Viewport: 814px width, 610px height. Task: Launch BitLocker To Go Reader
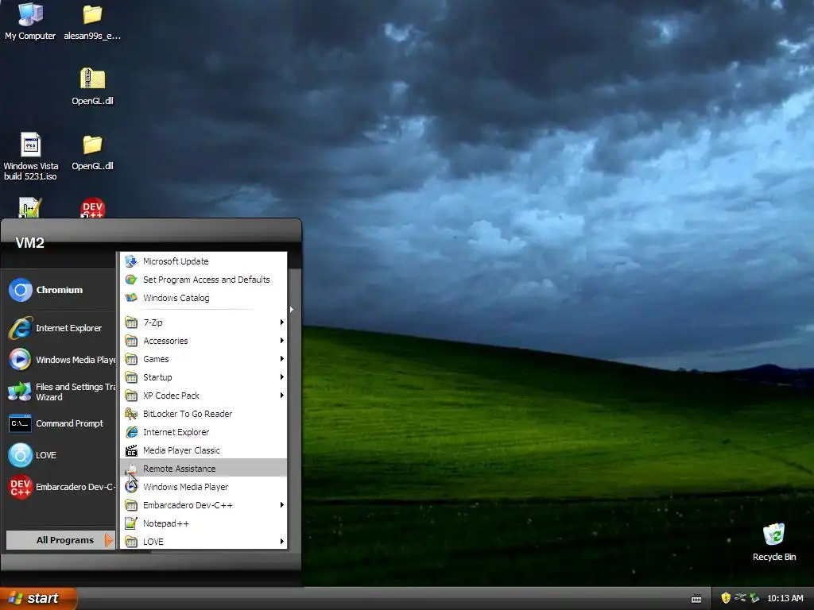(x=203, y=413)
